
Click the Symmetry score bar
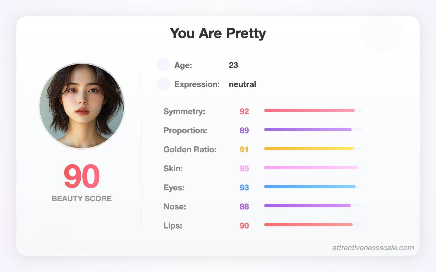pyautogui.click(x=313, y=110)
